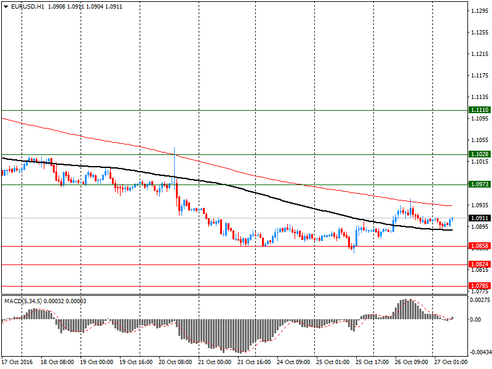Viewport: 492px width, 369px height.
Task: Select the 1.0824 red level price tag
Action: pos(480,264)
